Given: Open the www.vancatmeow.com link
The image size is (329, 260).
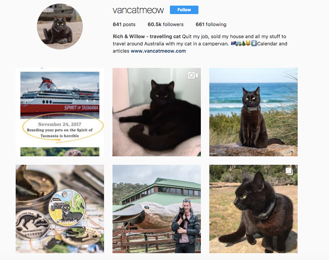Looking at the screenshot, I should click(158, 51).
